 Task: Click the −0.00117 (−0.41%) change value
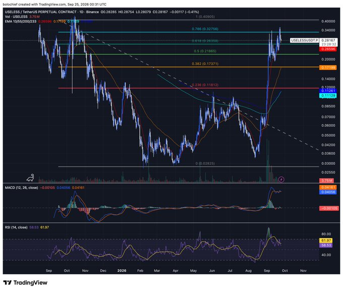pos(184,12)
